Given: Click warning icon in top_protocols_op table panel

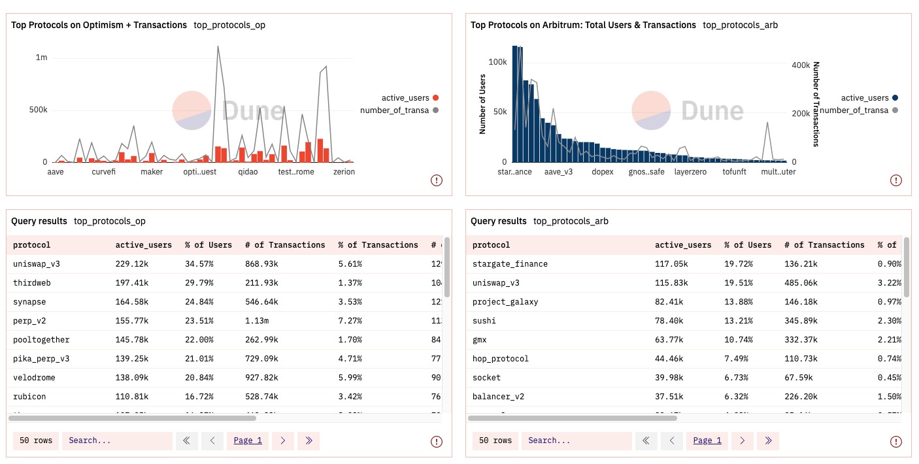Looking at the screenshot, I should click(437, 442).
